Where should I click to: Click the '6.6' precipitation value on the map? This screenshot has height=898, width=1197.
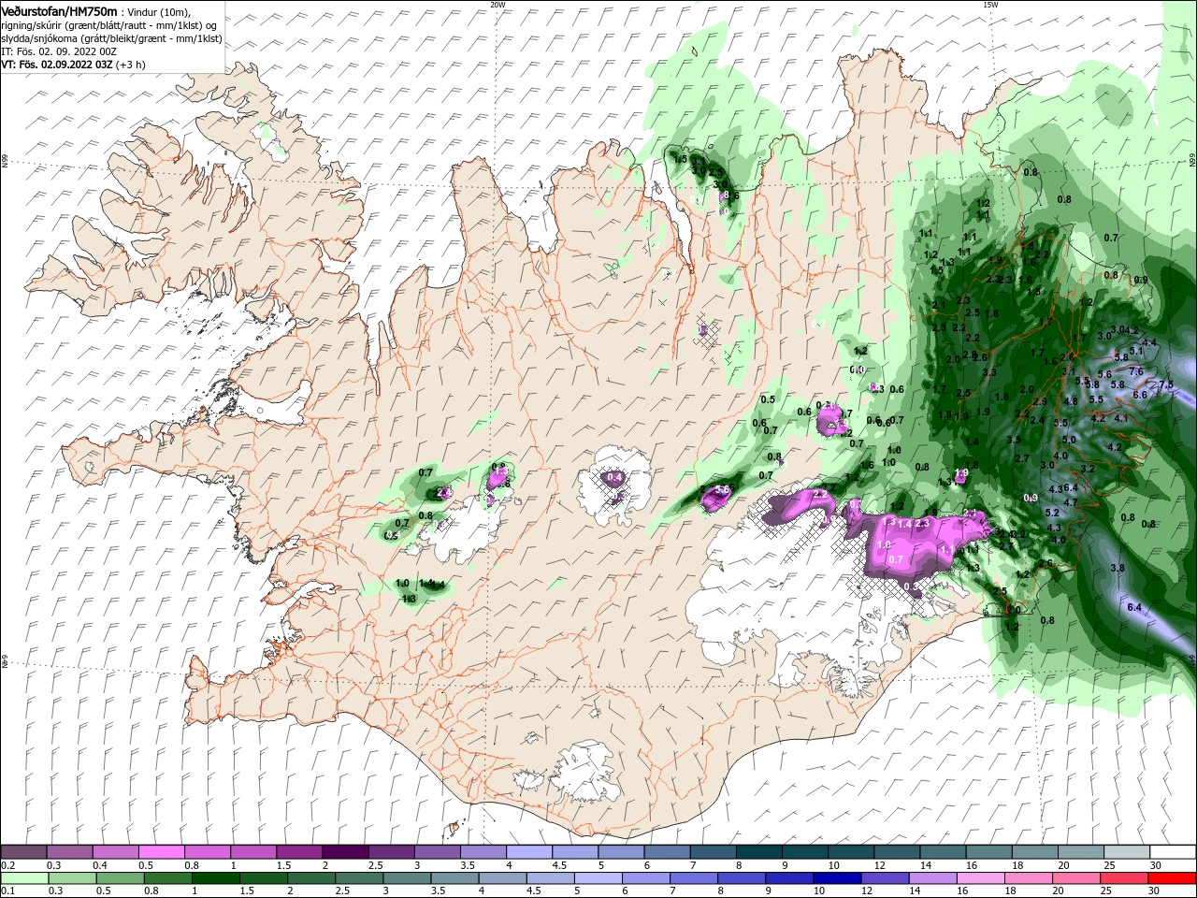point(1140,395)
